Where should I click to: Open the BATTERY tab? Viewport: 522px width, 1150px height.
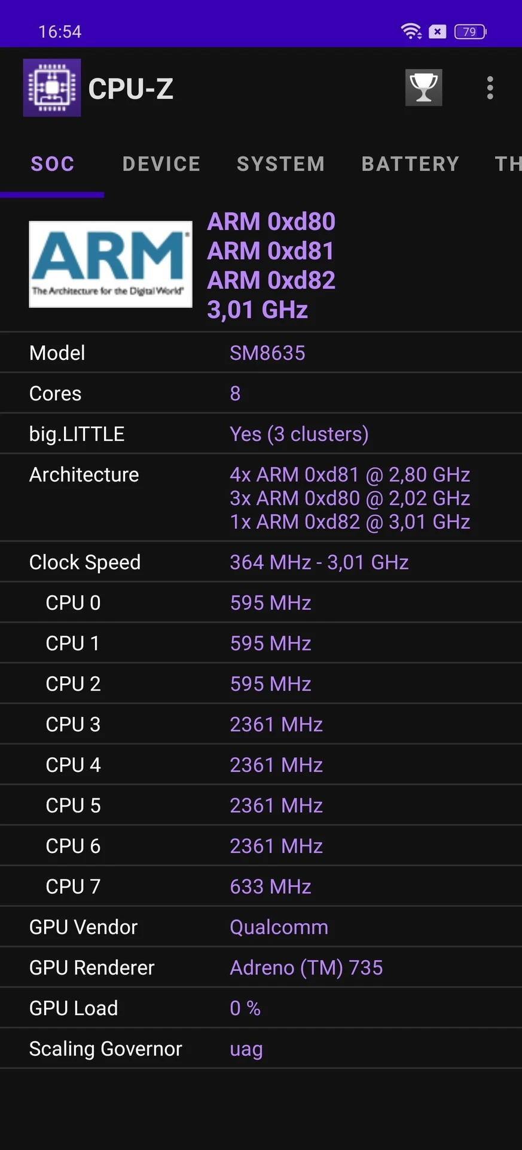point(411,164)
